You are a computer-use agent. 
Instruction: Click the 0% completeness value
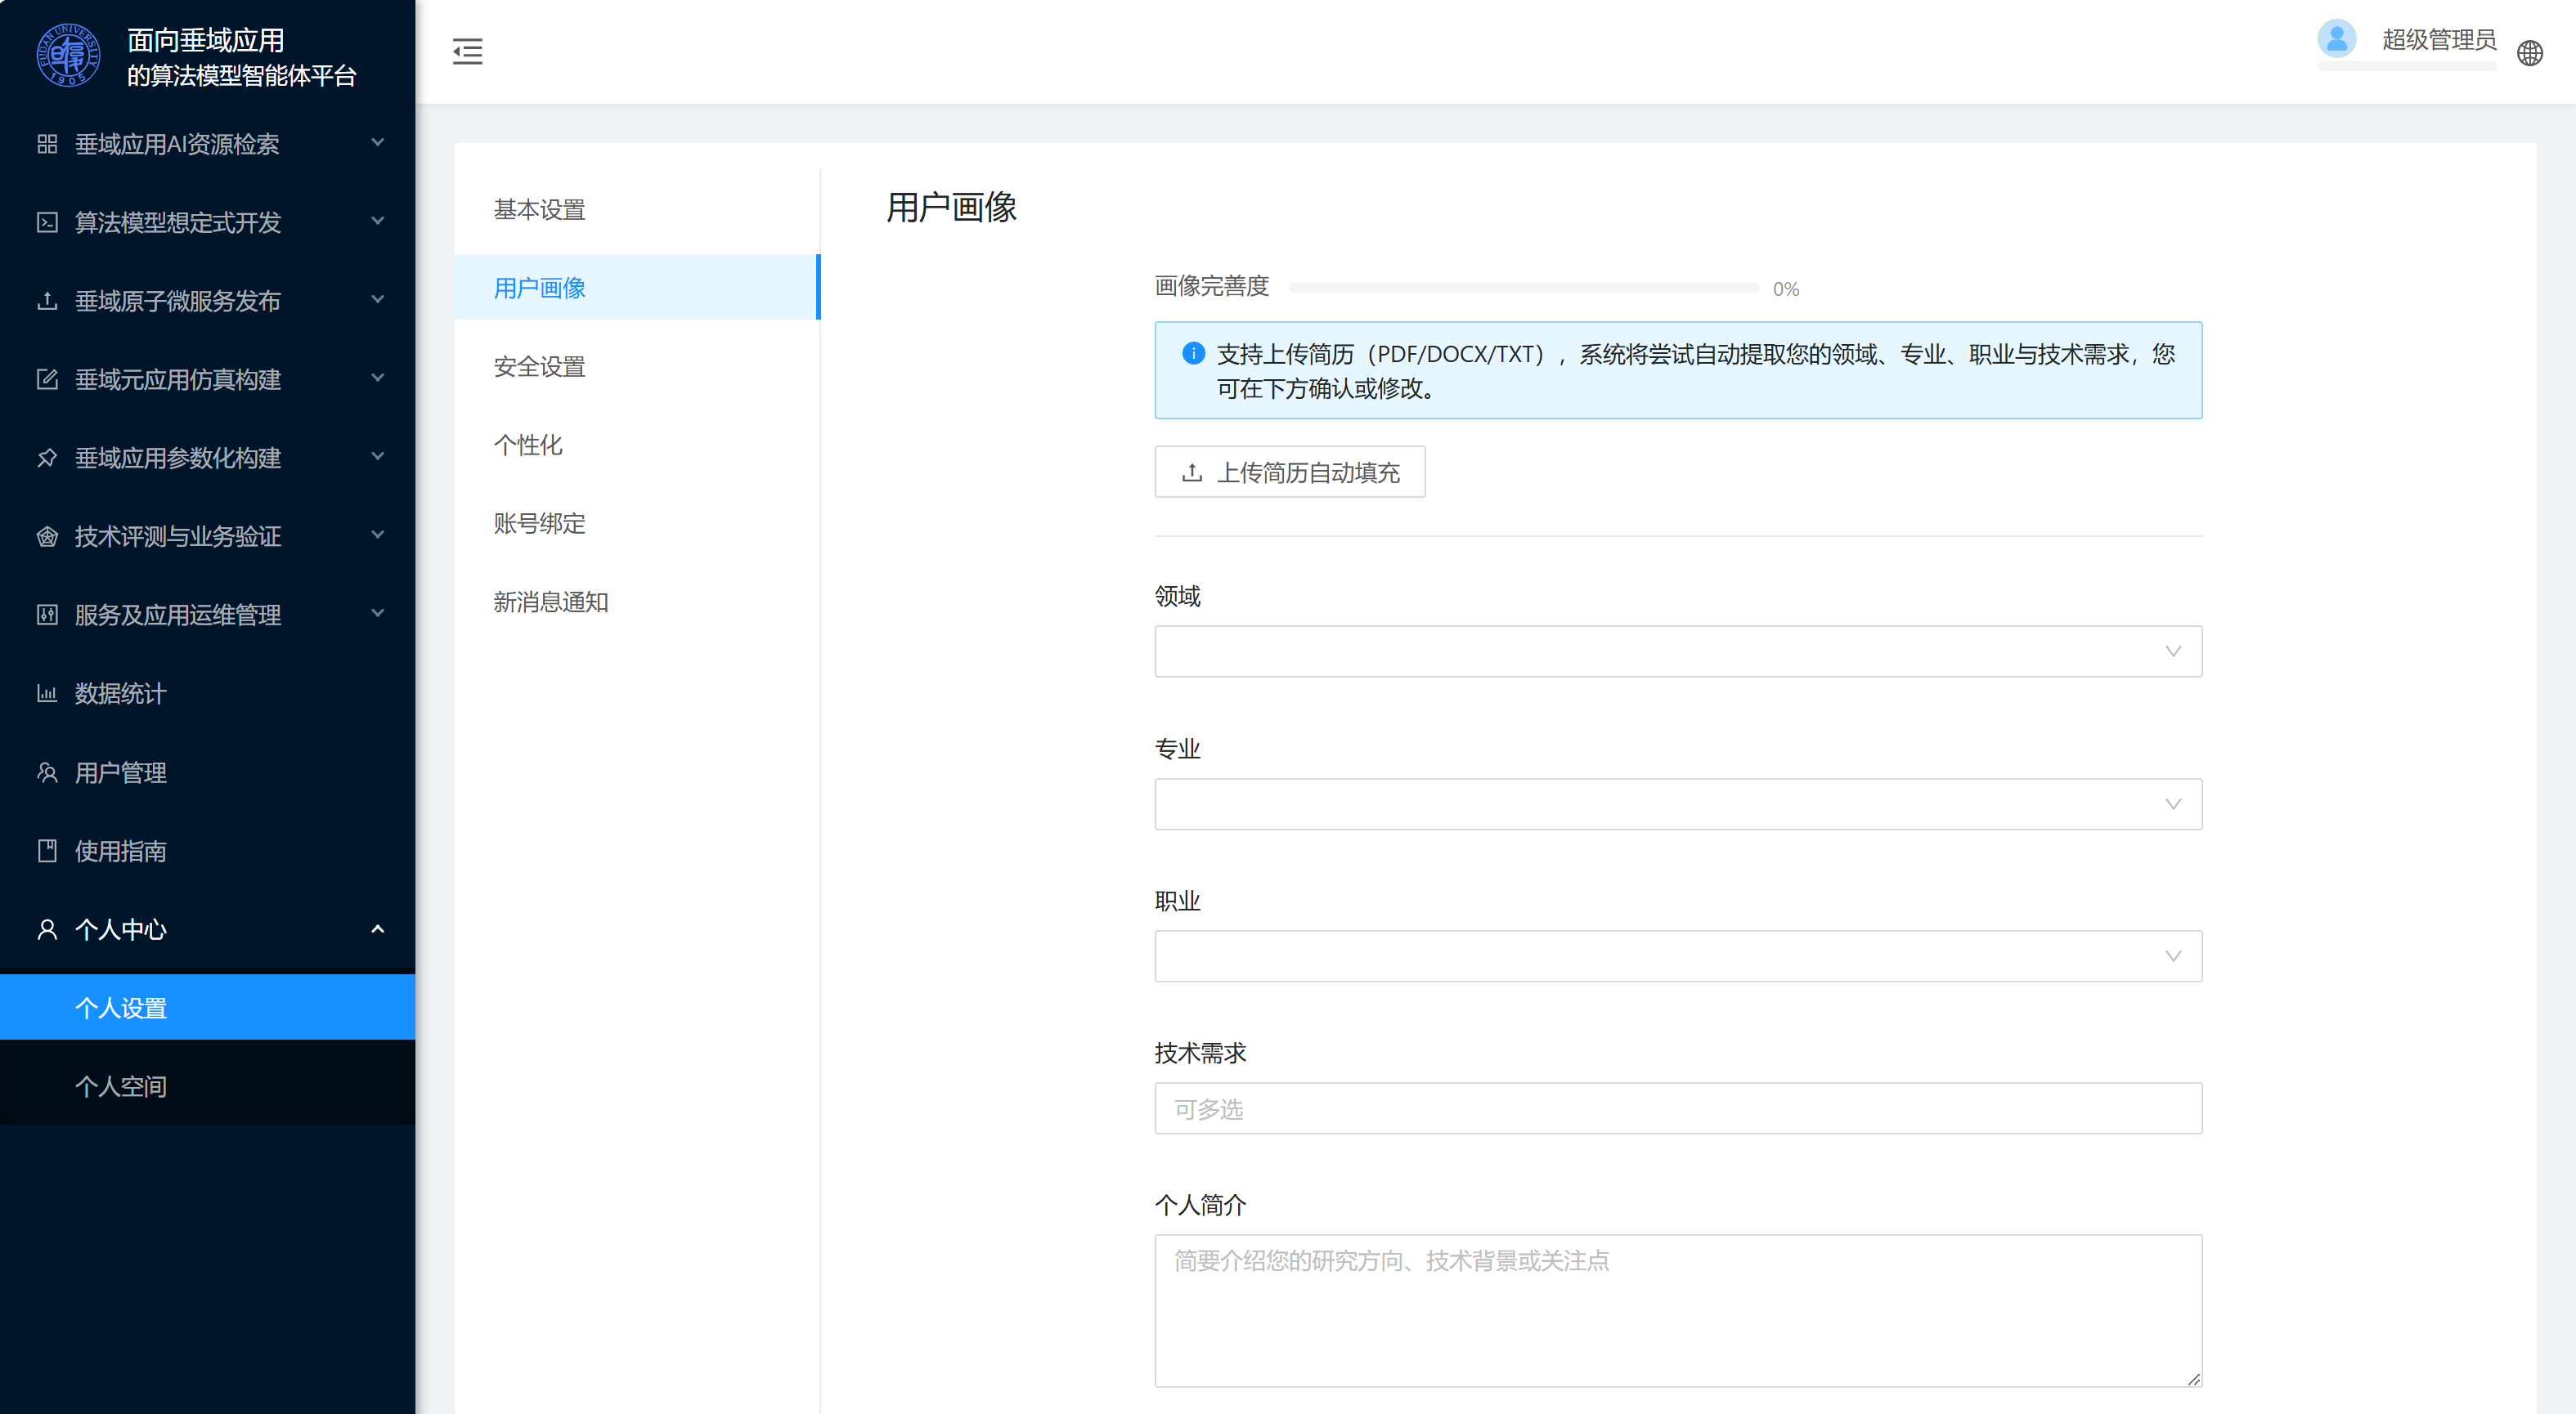[1785, 289]
